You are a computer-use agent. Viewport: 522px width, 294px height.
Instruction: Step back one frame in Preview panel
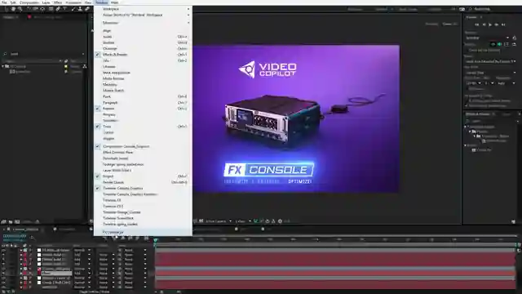point(484,24)
